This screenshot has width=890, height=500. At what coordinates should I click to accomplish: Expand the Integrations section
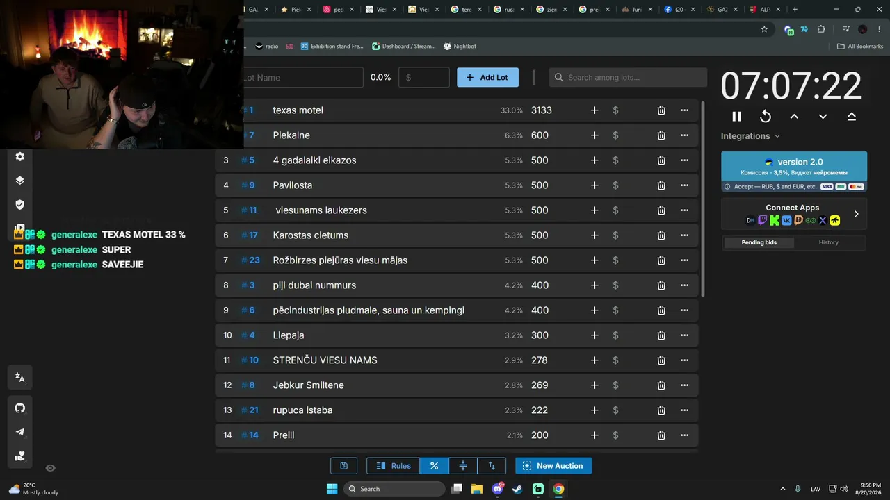[x=750, y=136]
